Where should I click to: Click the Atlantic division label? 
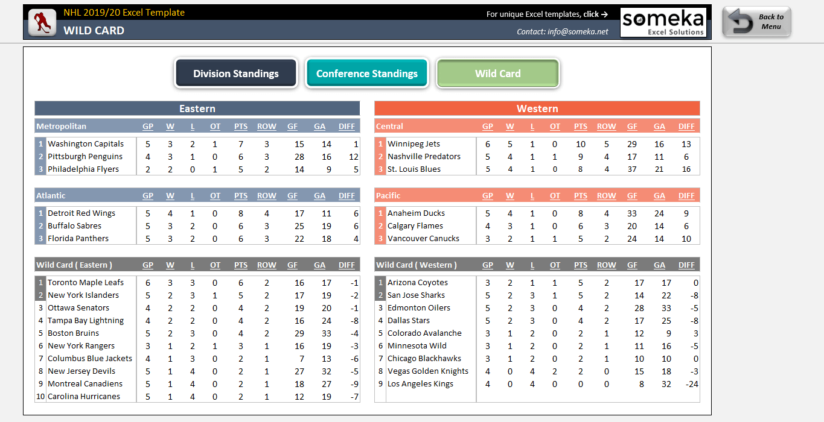point(51,196)
